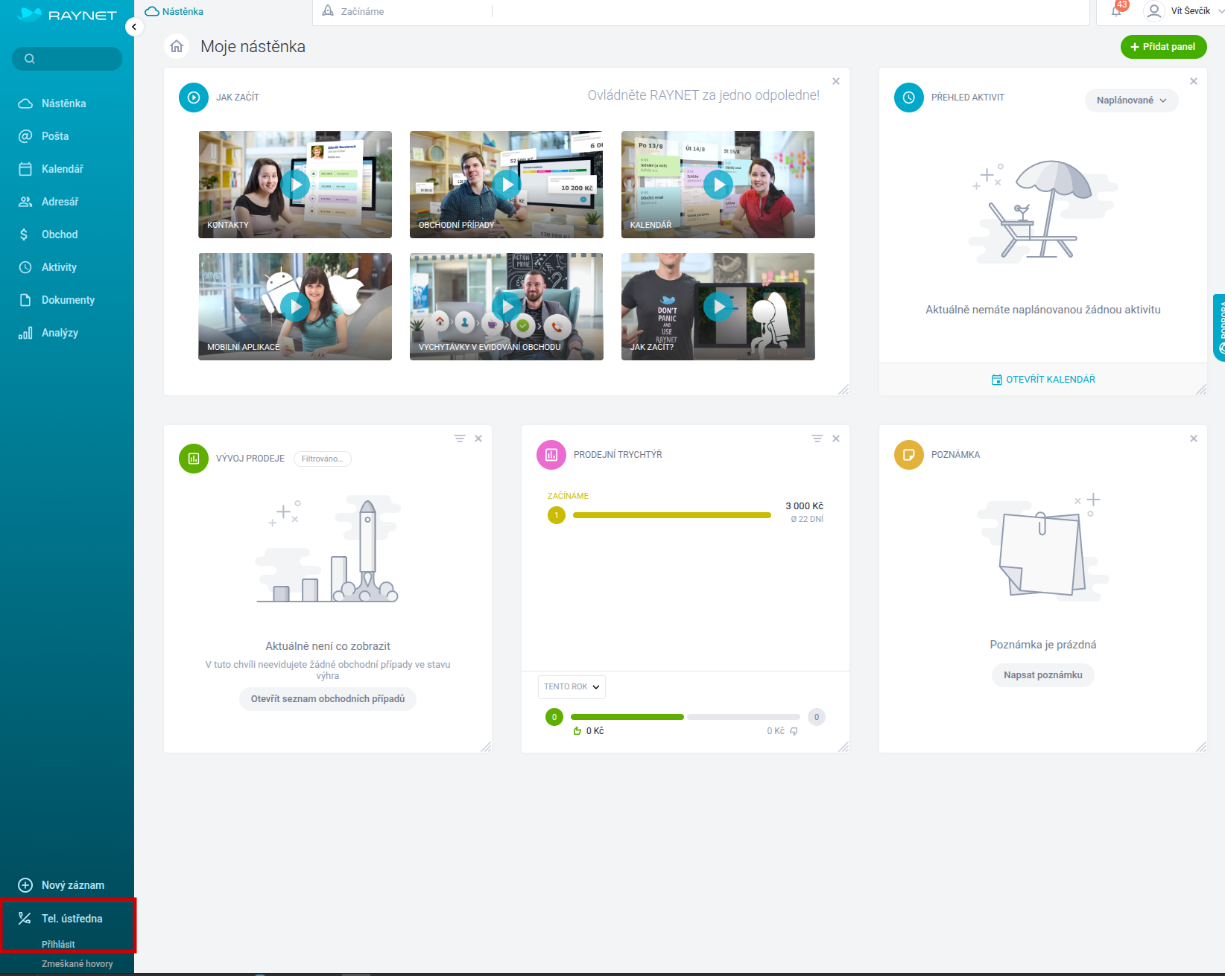Play the Obchodní případy tutorial video
The image size is (1225, 976).
(x=507, y=184)
